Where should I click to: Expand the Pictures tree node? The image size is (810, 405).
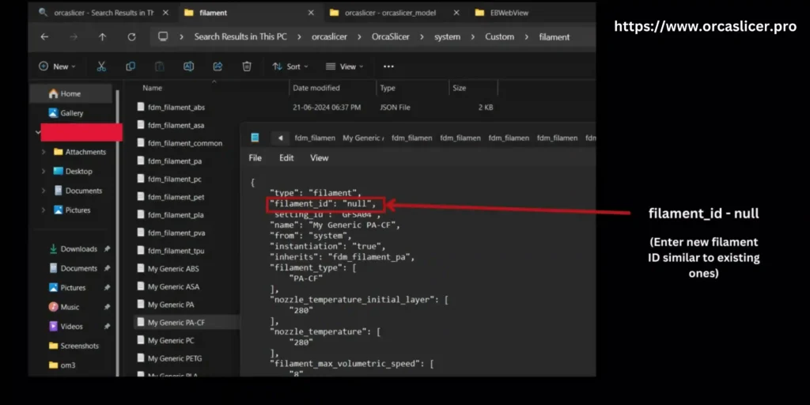click(x=44, y=210)
